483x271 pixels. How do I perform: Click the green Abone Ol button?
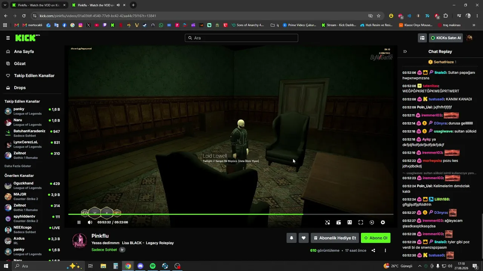(375, 238)
